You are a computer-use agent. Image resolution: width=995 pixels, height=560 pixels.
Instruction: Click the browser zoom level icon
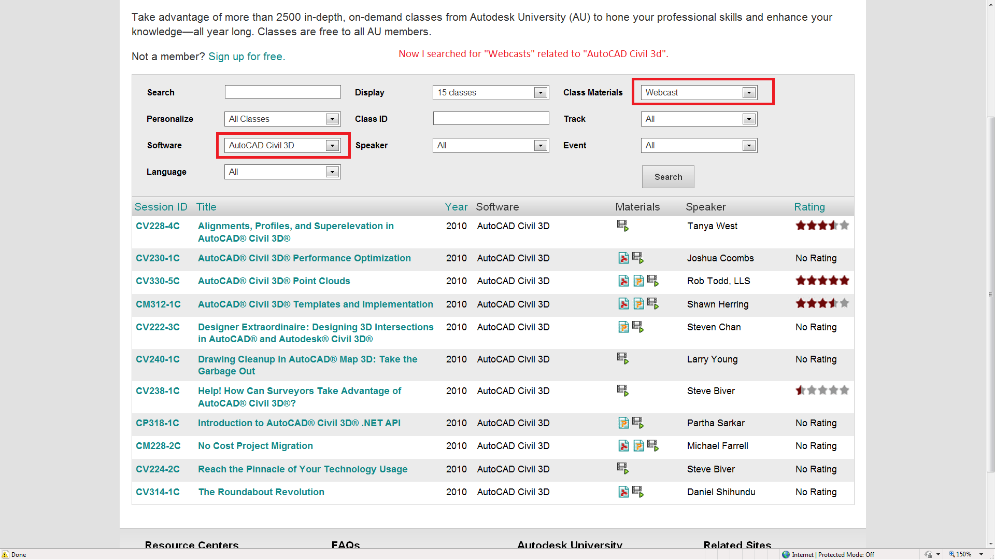952,554
